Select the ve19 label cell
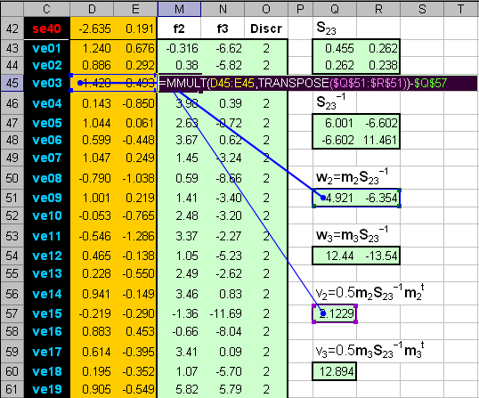Screen dimensions: 479x398 46,389
